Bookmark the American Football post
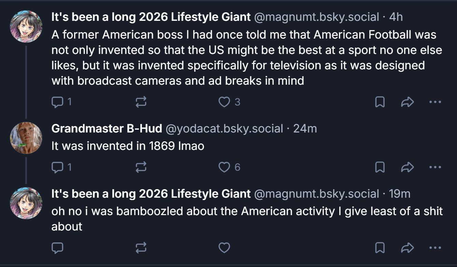 [x=380, y=102]
